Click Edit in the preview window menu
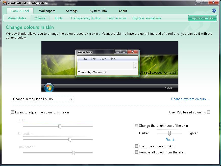 (x=93, y=59)
